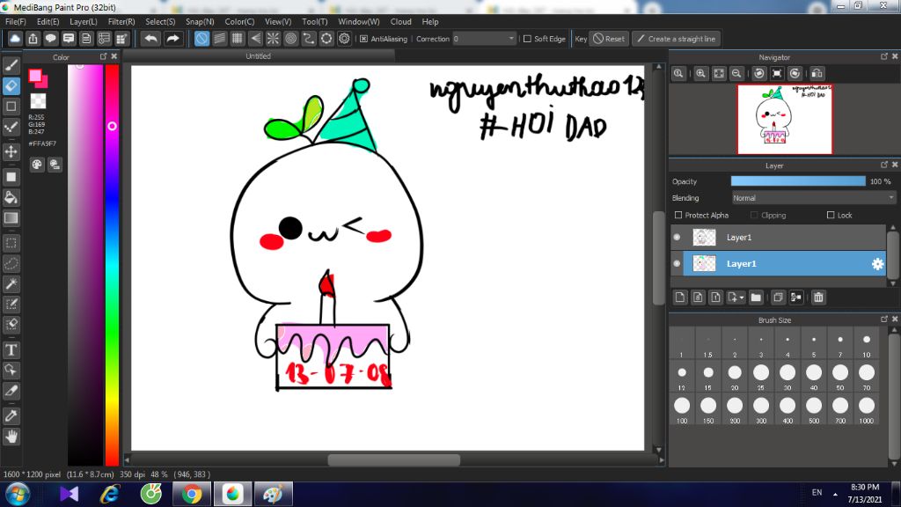Pick brush size 100
Screen dimensions: 901x507
pyautogui.click(x=682, y=410)
